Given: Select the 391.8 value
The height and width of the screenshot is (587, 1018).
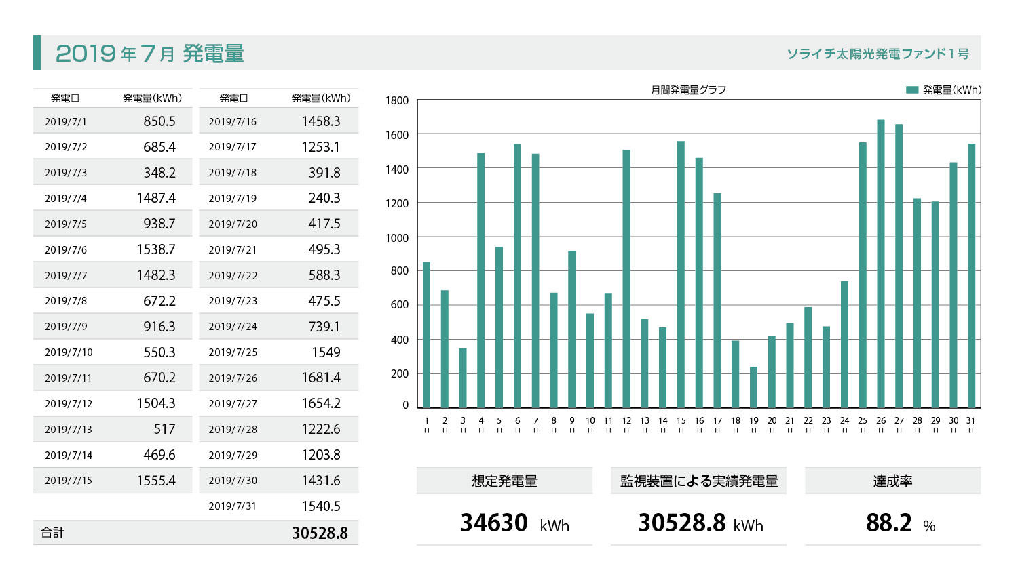Looking at the screenshot, I should click(x=324, y=173).
